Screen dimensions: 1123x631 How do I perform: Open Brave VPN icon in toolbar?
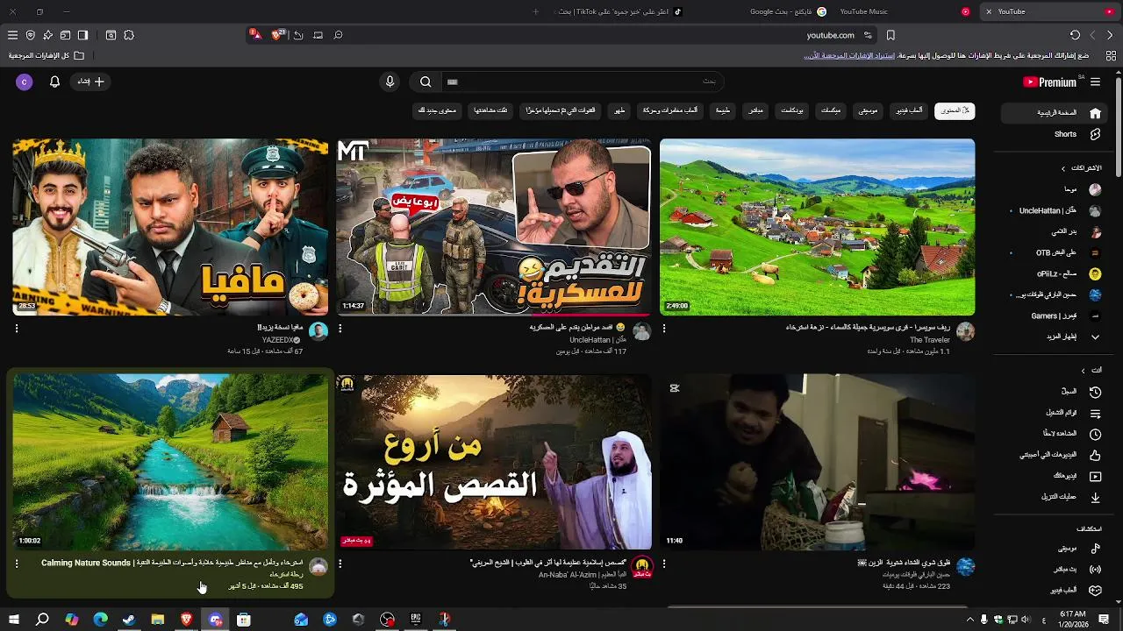pyautogui.click(x=30, y=35)
